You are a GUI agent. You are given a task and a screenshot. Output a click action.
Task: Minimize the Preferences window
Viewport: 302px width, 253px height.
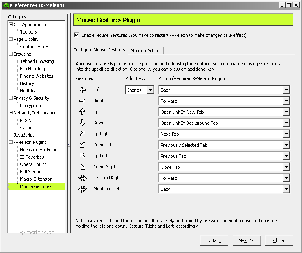pos(282,5)
